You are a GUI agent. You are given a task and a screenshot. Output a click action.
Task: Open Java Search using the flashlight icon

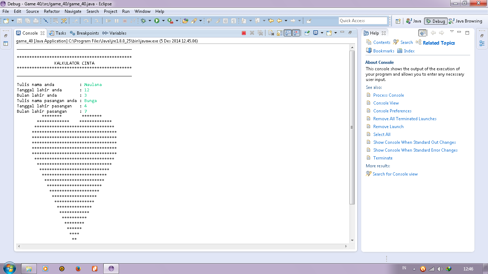click(x=194, y=20)
